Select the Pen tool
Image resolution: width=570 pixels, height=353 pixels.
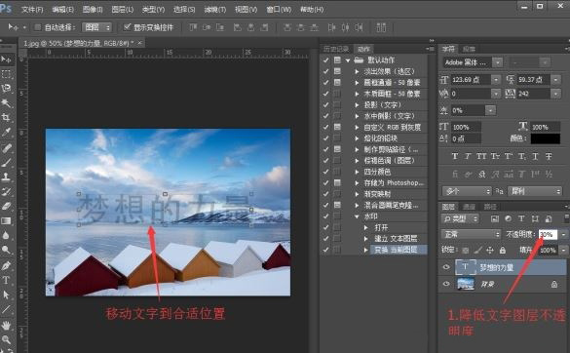tap(6, 265)
